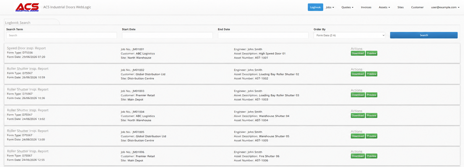Screen dimensions: 464x167
Task: Click the job number JM01001
Action: pyautogui.click(x=138, y=49)
